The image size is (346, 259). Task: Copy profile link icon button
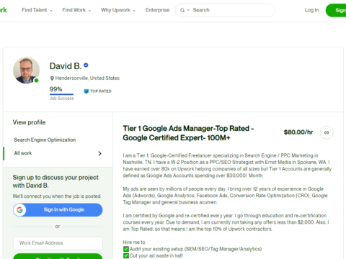[x=327, y=132]
